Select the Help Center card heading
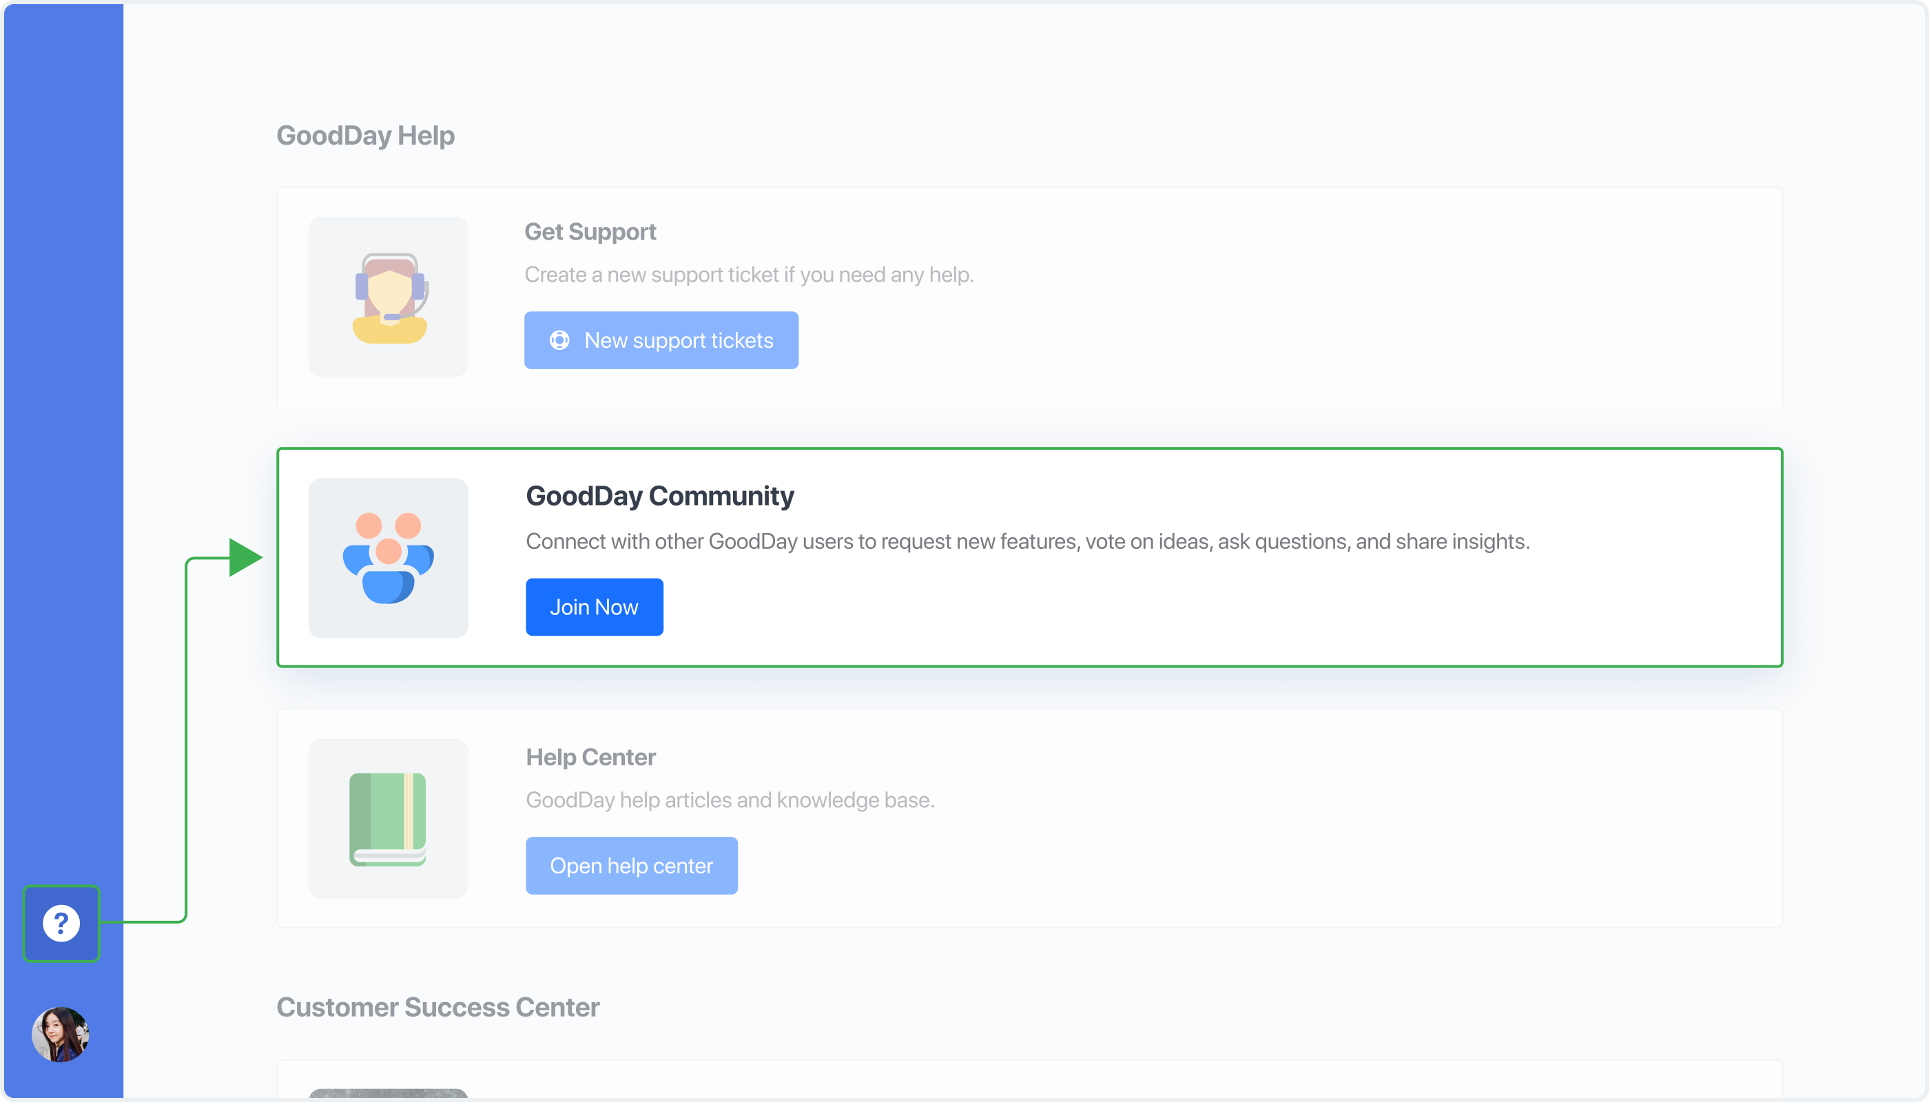 pyautogui.click(x=590, y=757)
